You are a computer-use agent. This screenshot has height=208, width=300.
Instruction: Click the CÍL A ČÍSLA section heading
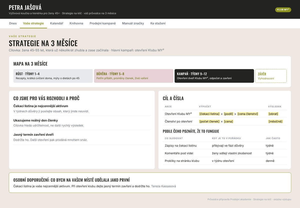[x=173, y=98]
